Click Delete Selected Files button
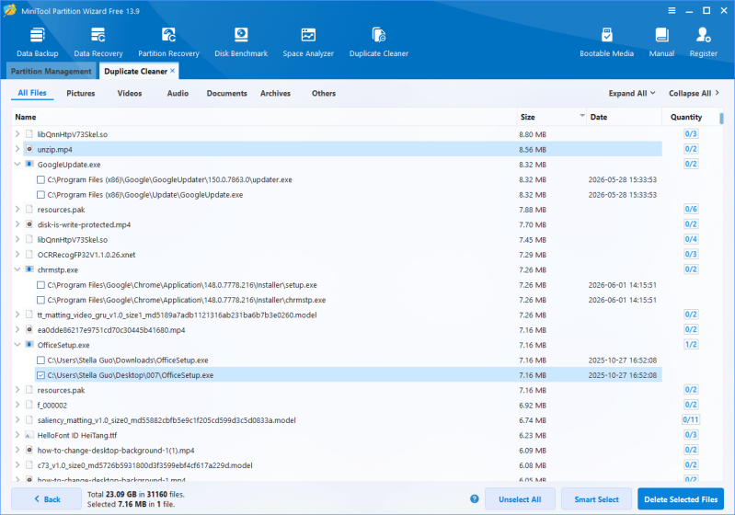This screenshot has height=515, width=735. click(x=681, y=499)
